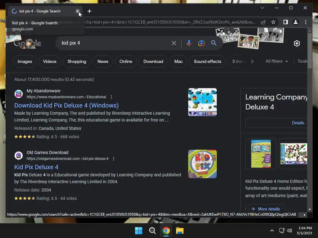Click the 'Old Games Download' site name

tap(48, 152)
